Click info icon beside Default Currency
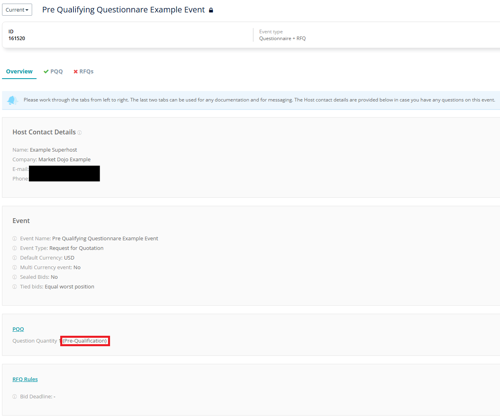Screen dimensions: 500x418 pyautogui.click(x=15, y=258)
